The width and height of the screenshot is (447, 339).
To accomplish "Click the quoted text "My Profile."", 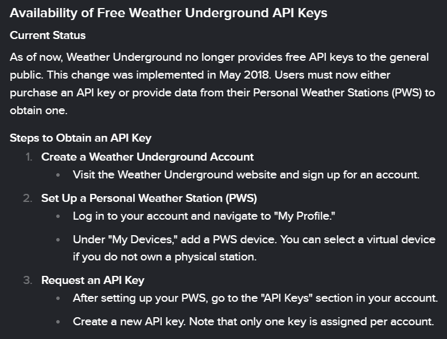I will click(304, 216).
